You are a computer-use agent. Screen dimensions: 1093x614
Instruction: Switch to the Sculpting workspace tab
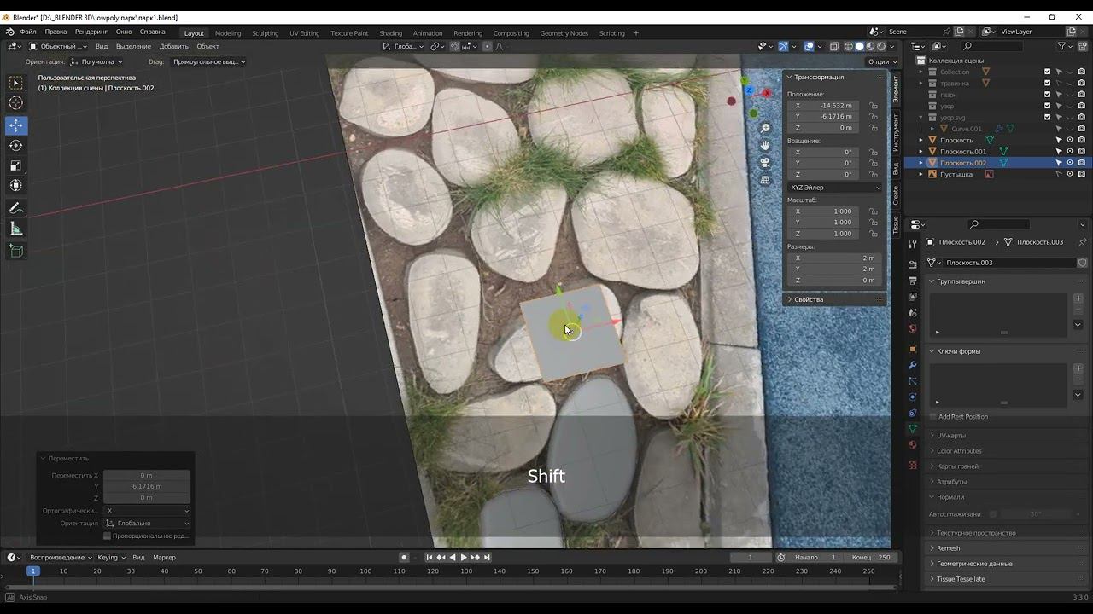265,33
